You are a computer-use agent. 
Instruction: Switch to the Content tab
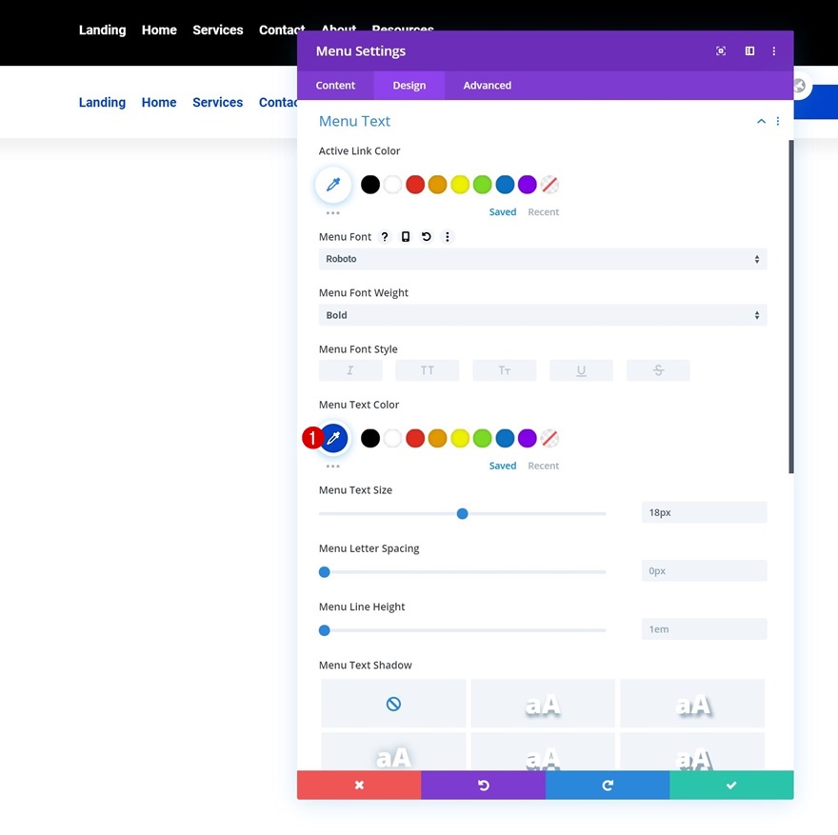coord(335,85)
